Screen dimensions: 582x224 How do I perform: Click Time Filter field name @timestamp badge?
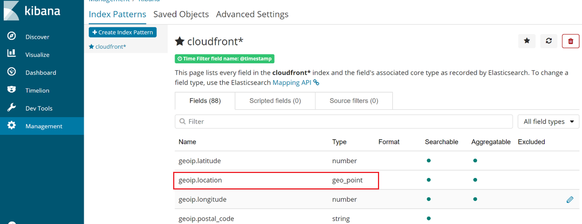tap(224, 59)
